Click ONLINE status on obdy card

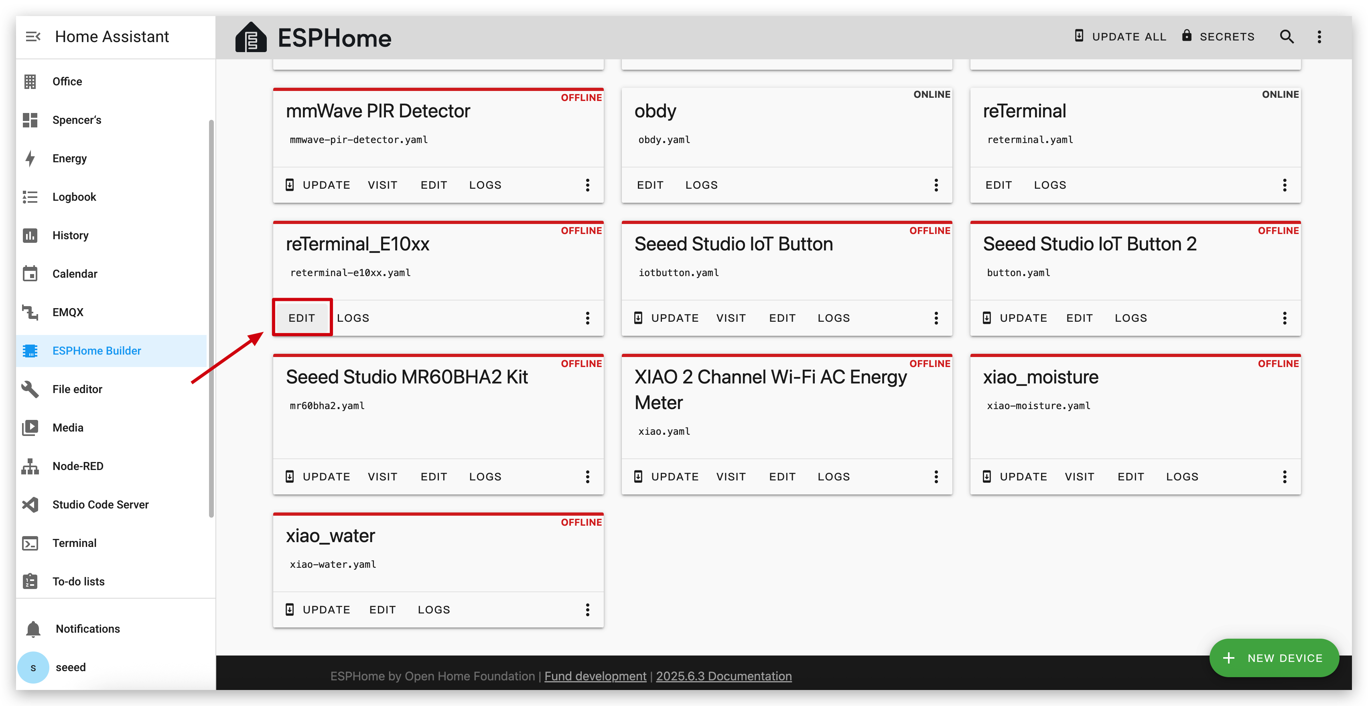tap(932, 94)
